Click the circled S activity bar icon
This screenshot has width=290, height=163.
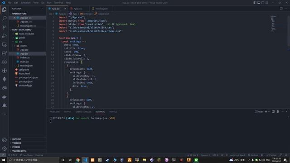coord(5,62)
